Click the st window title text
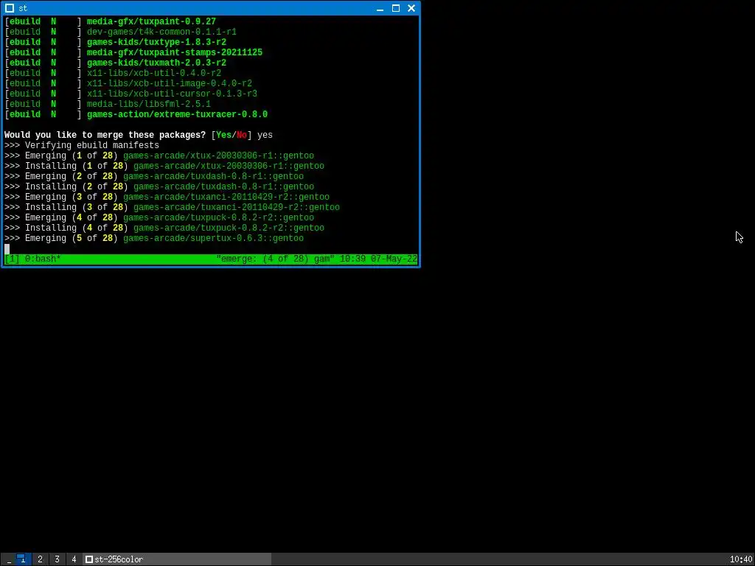Image resolution: width=755 pixels, height=566 pixels. tap(23, 8)
